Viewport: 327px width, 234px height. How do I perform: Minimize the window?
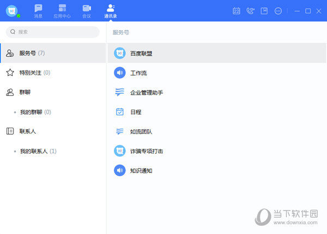[297, 11]
